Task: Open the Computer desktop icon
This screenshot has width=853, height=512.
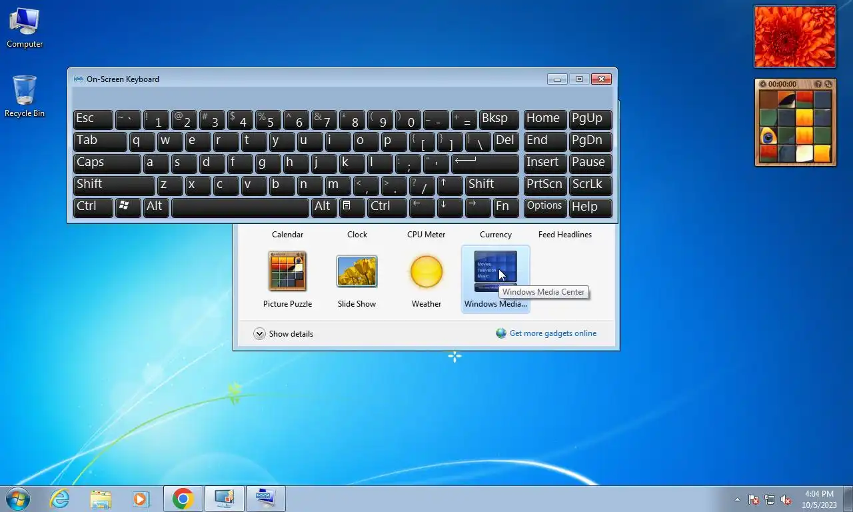Action: (25, 28)
